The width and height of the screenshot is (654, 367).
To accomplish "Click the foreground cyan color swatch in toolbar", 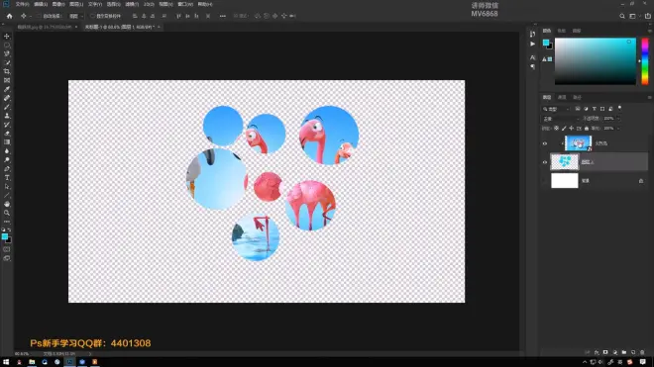I will [5, 236].
